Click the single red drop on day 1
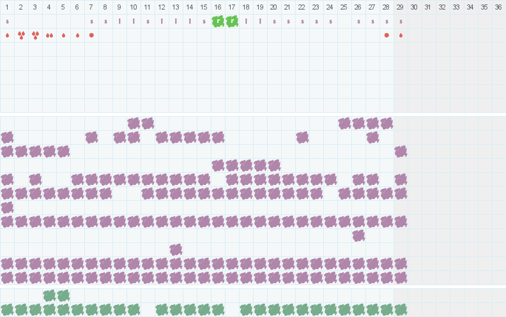This screenshot has height=317, width=506. (x=7, y=35)
